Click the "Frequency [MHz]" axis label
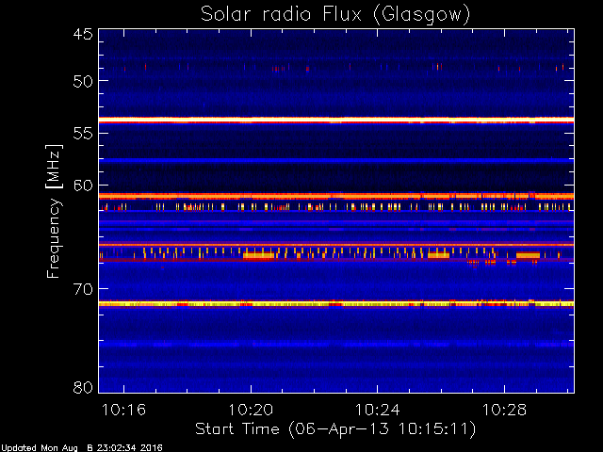603x452 pixels. point(54,211)
